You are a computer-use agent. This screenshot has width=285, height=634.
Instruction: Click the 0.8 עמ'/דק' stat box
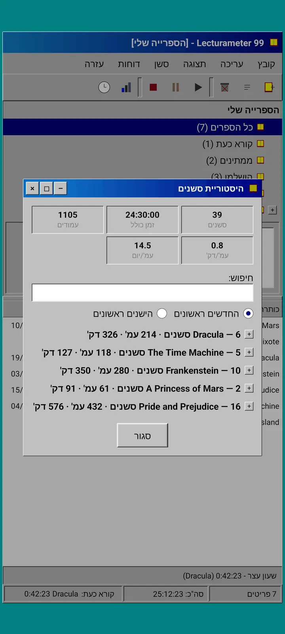click(217, 250)
